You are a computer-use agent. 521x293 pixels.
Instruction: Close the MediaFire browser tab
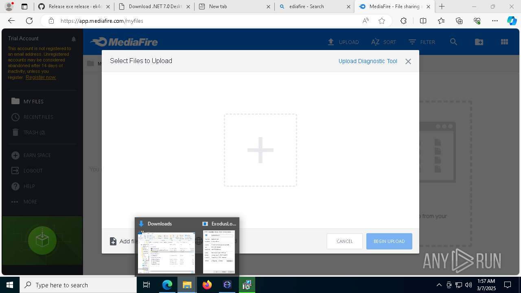[x=428, y=7]
